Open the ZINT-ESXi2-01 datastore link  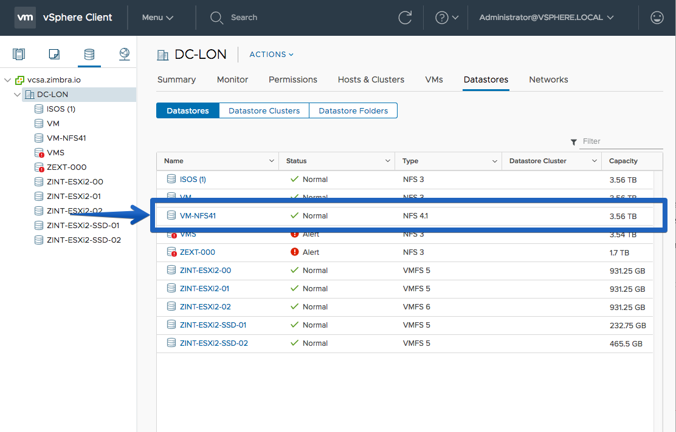tap(204, 289)
